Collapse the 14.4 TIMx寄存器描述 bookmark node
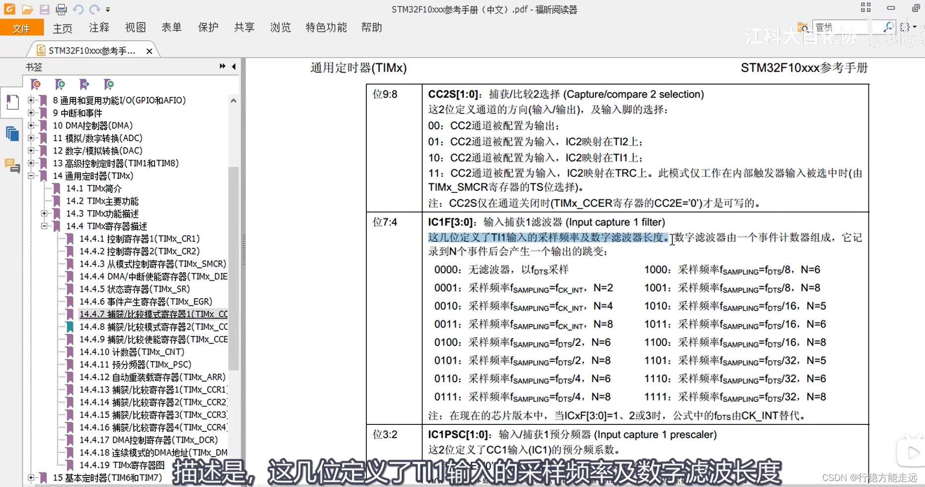This screenshot has width=925, height=487. click(x=44, y=226)
